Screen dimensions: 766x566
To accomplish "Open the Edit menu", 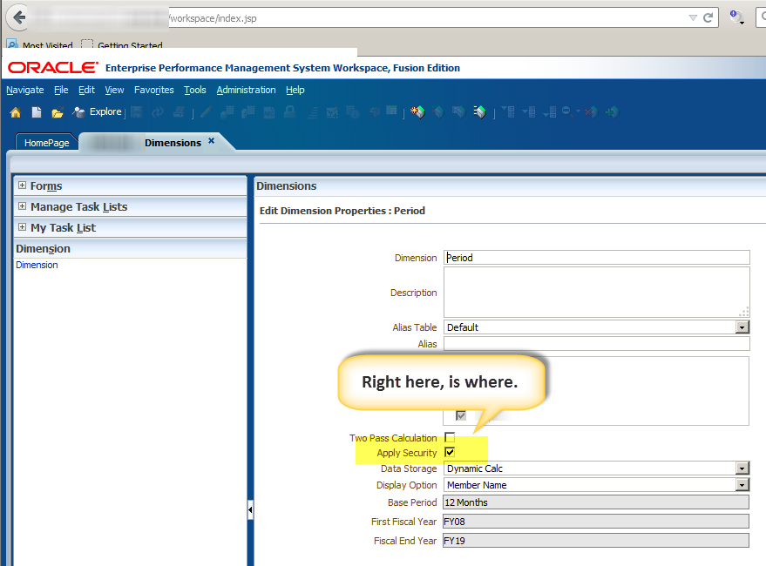I will point(86,90).
